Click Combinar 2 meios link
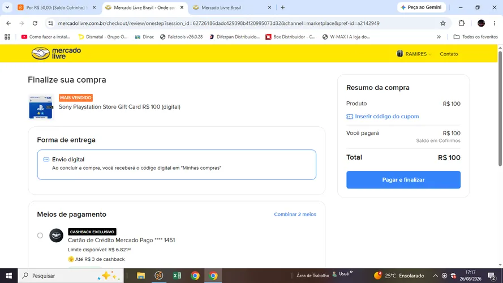The width and height of the screenshot is (503, 283). point(295,215)
